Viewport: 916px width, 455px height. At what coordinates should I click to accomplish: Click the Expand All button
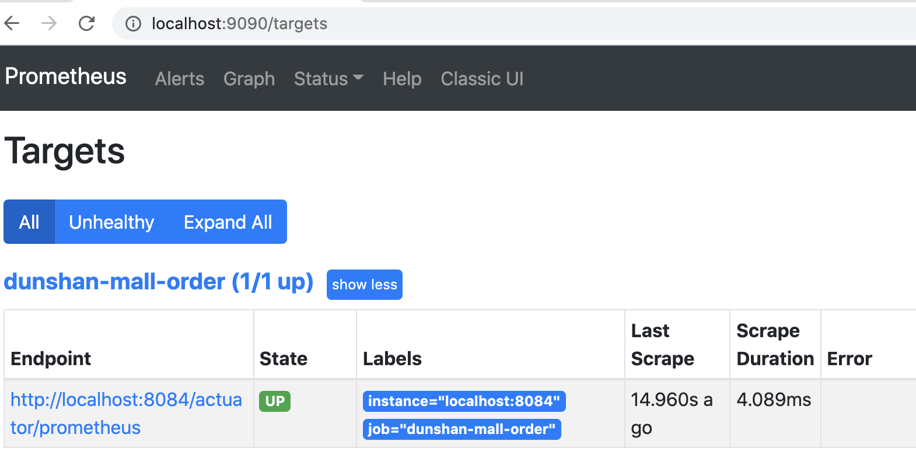click(228, 222)
